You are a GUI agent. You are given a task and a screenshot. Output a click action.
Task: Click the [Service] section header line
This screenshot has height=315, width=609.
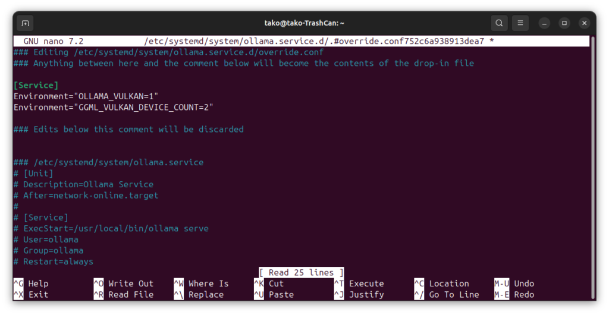(36, 85)
